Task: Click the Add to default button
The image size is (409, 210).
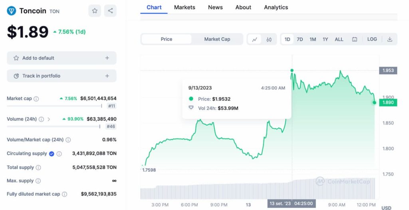Action: (62, 58)
